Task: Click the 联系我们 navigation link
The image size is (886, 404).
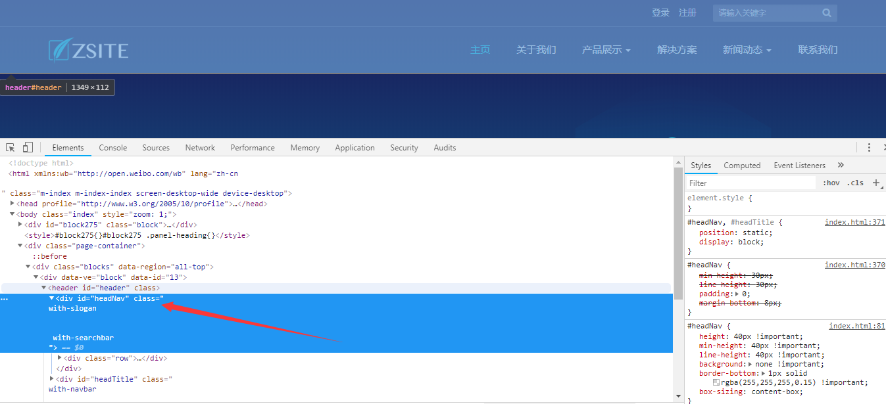Action: point(818,50)
